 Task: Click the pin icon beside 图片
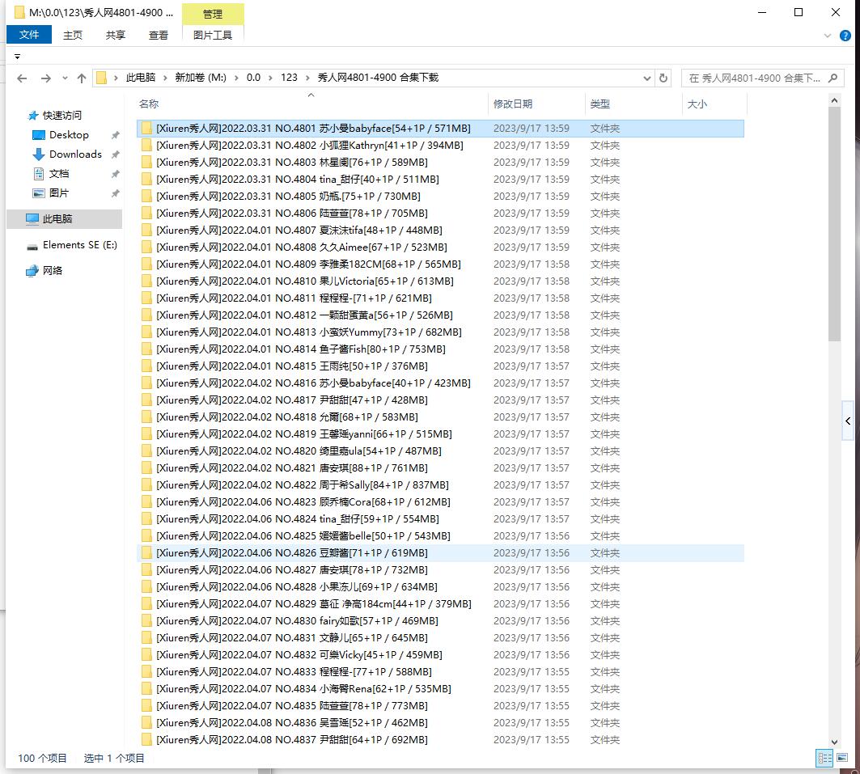coord(115,193)
